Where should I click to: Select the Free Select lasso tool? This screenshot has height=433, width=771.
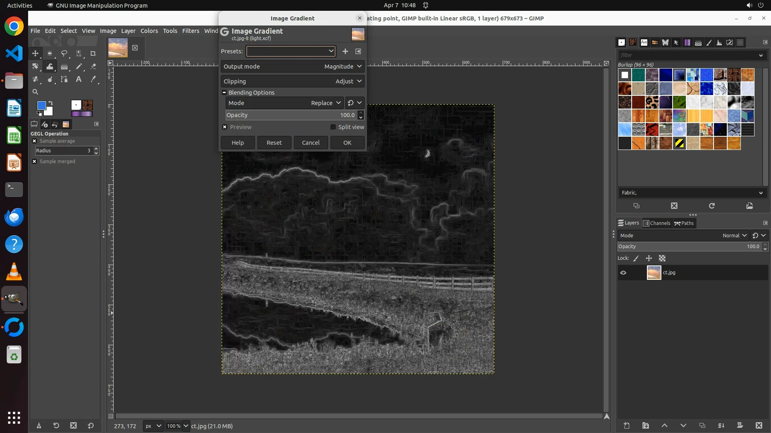64,53
